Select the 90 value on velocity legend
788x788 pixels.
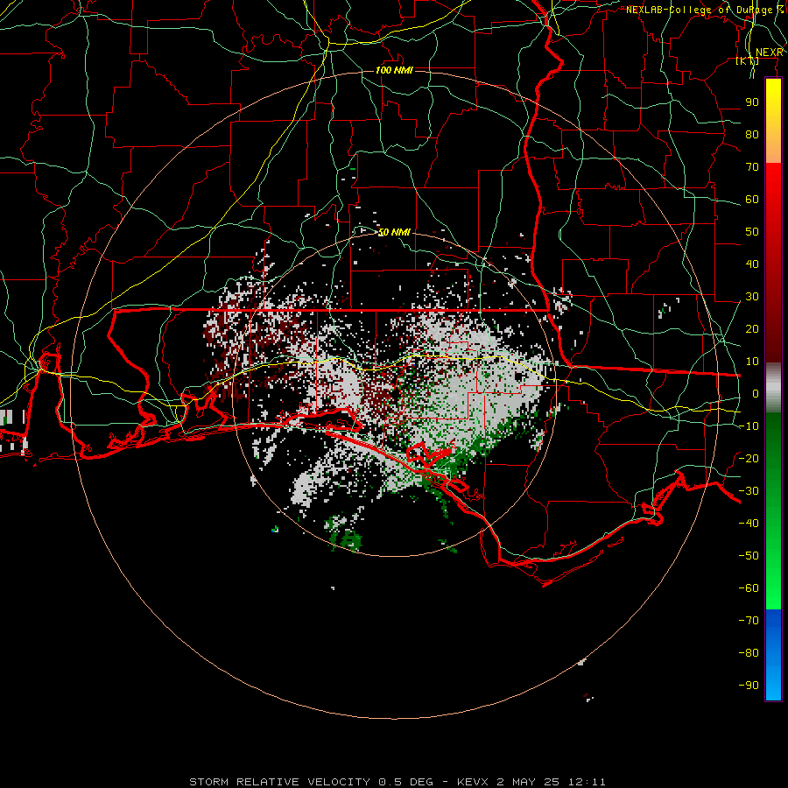(x=752, y=102)
